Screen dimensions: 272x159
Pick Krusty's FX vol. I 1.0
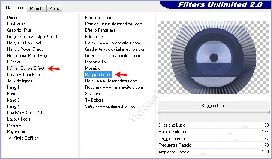pos(25,113)
